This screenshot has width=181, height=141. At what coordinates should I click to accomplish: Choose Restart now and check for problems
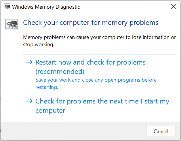click(x=90, y=62)
